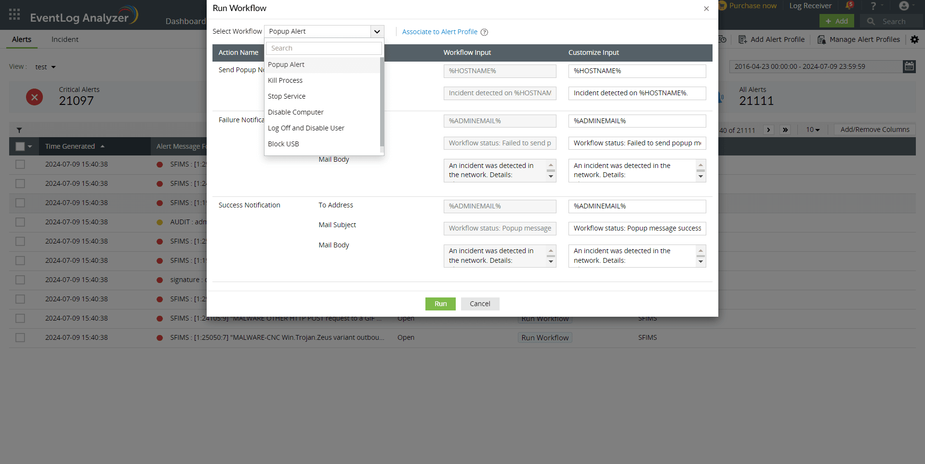
Task: Open the user profile account menu
Action: pos(905,5)
